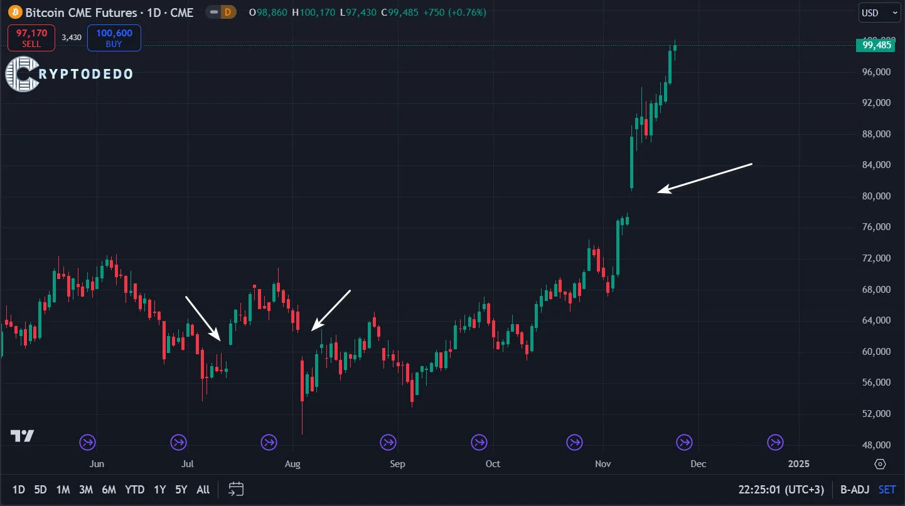This screenshot has width=905, height=506.
Task: Open contract rollover event marker near Oct
Action: click(479, 443)
